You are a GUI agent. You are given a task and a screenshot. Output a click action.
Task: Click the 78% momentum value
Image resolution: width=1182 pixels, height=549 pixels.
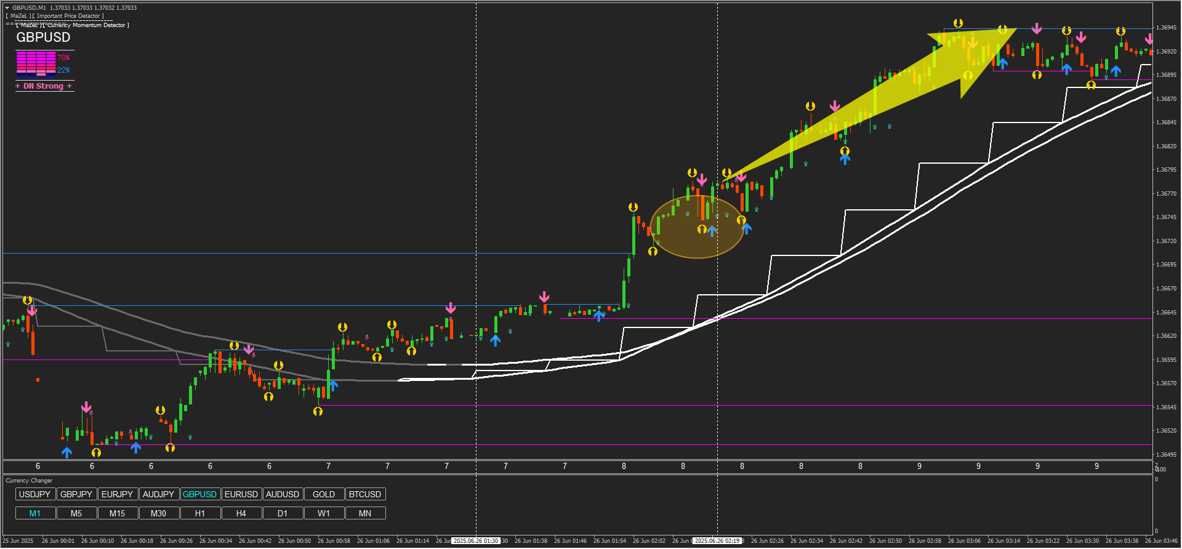point(63,58)
